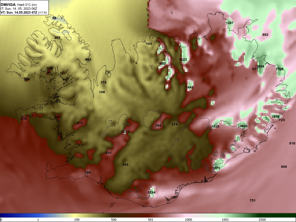Image resolution: width=296 pixels, height=222 pixels.
Task: Pick the '902' value over the sea
Action: click(x=265, y=35)
